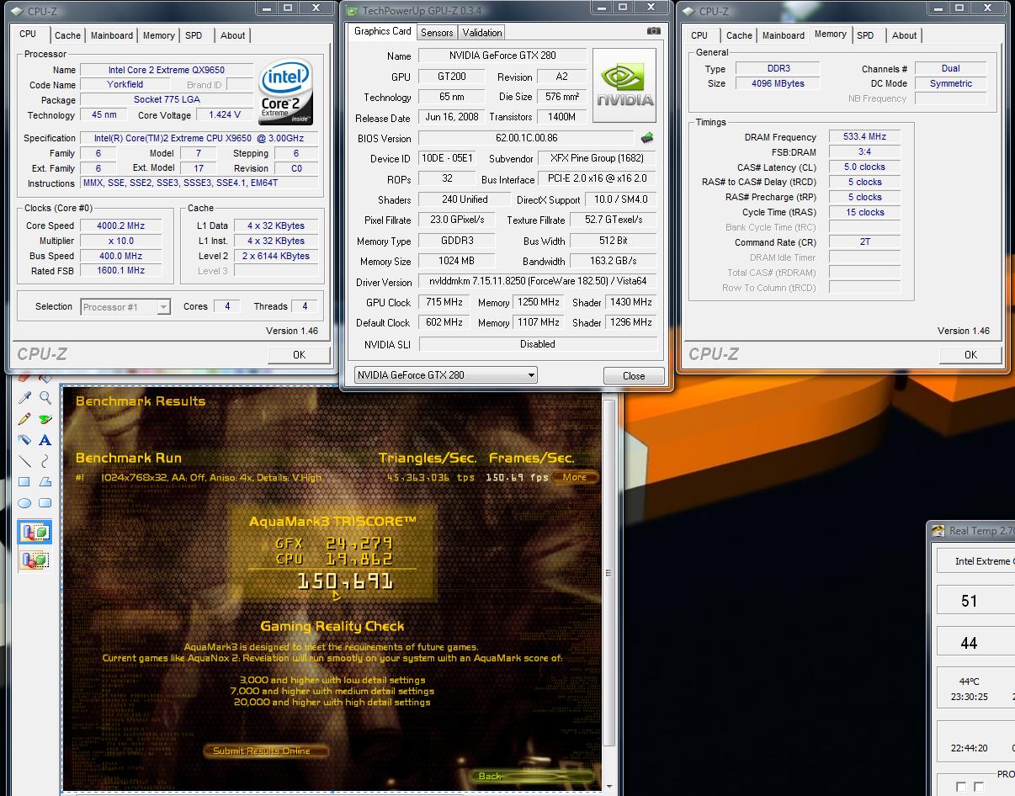Select the Pencil tool in Paint
This screenshot has width=1015, height=796.
coord(24,418)
